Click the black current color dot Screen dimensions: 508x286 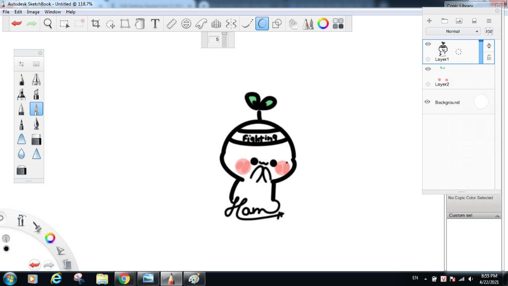coord(6,249)
